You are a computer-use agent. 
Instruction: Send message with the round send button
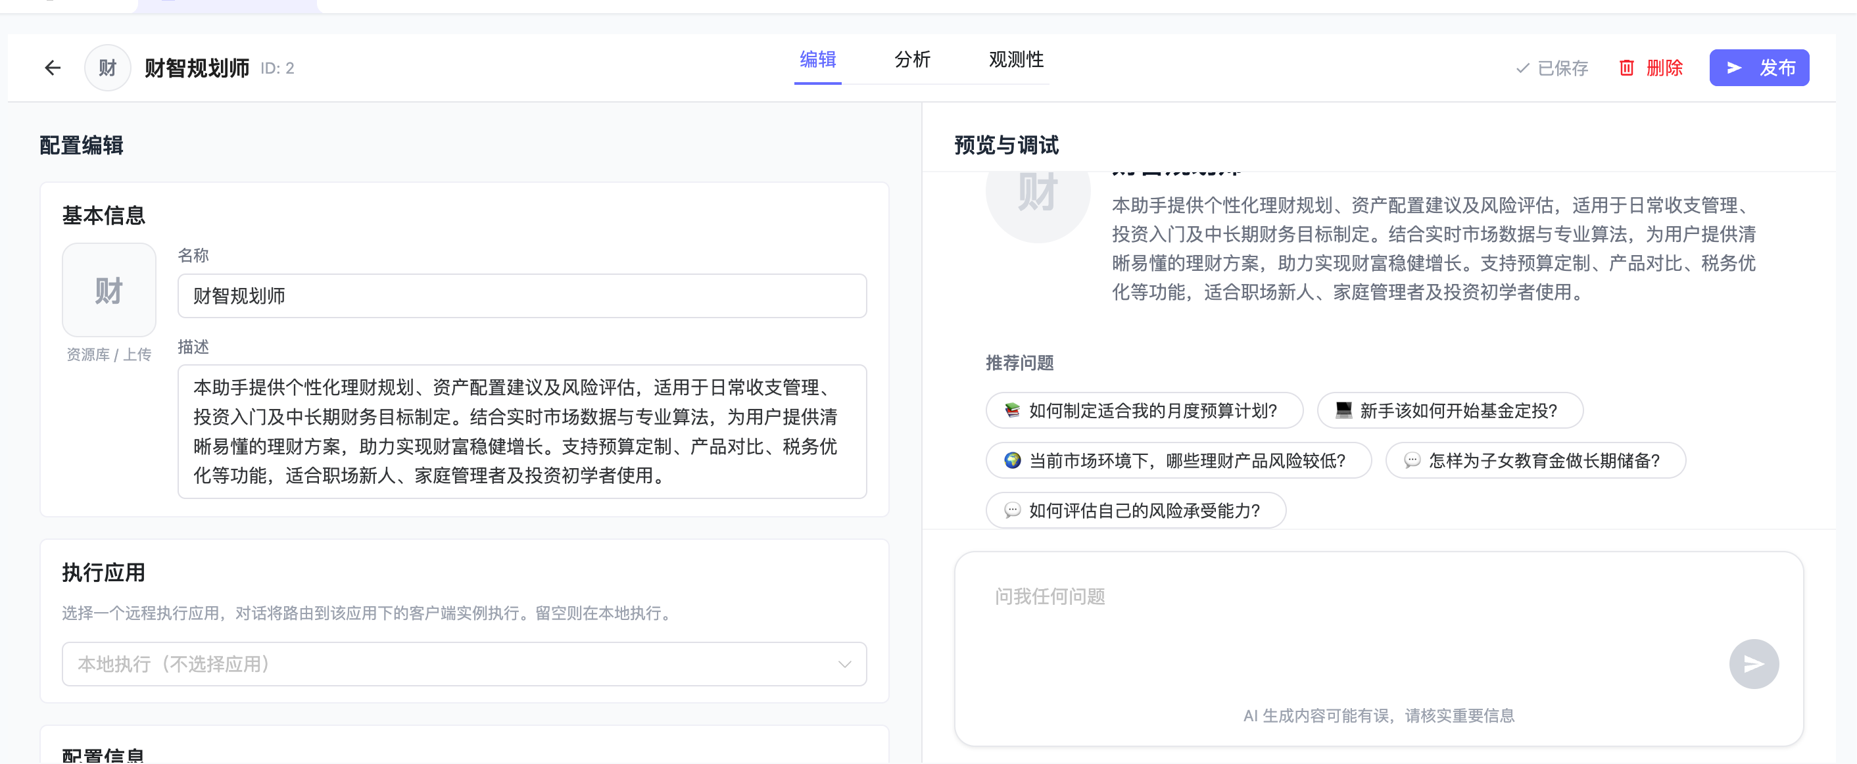(x=1753, y=663)
